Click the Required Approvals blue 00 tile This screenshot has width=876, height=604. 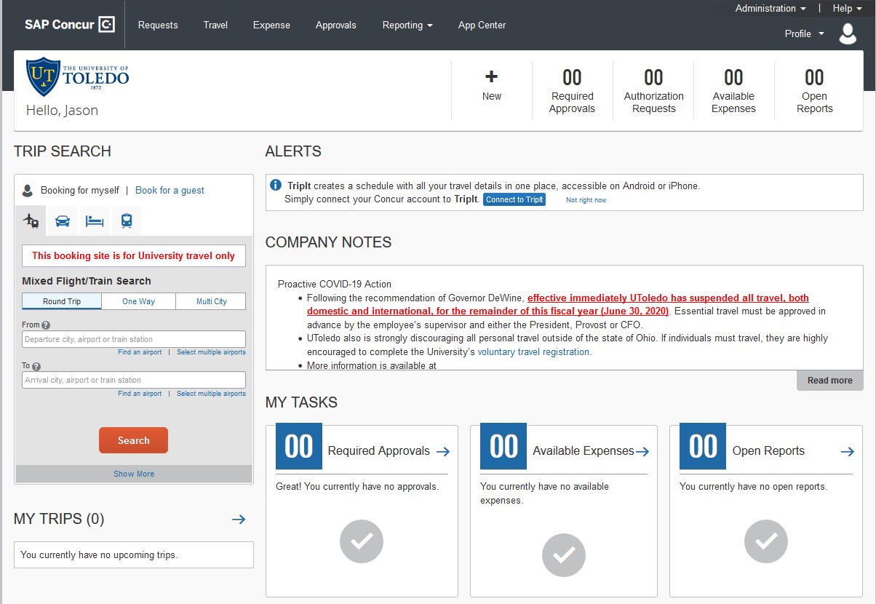pyautogui.click(x=299, y=447)
